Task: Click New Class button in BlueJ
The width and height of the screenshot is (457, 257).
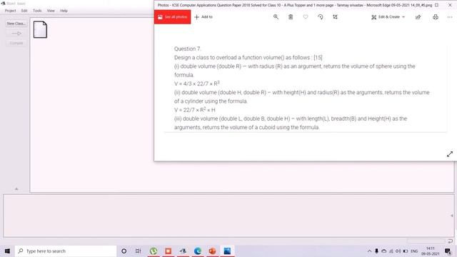Action: [x=16, y=24]
